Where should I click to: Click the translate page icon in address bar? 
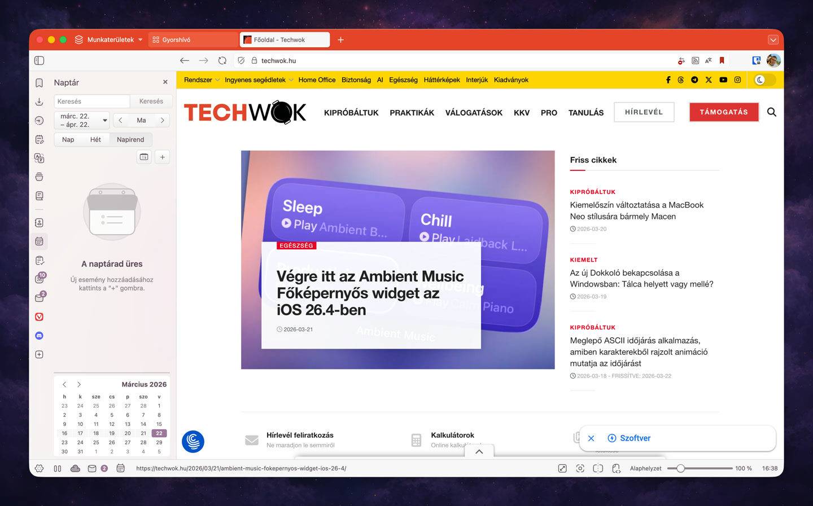click(x=709, y=60)
